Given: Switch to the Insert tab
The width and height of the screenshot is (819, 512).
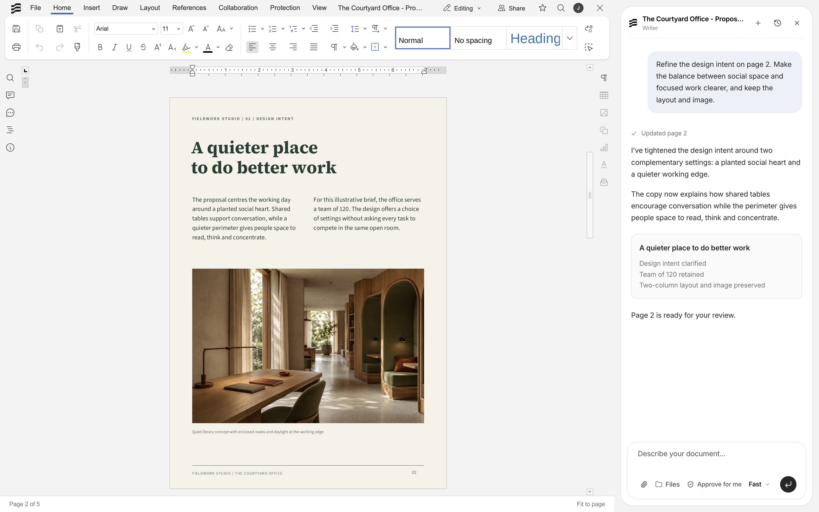Looking at the screenshot, I should [x=91, y=8].
